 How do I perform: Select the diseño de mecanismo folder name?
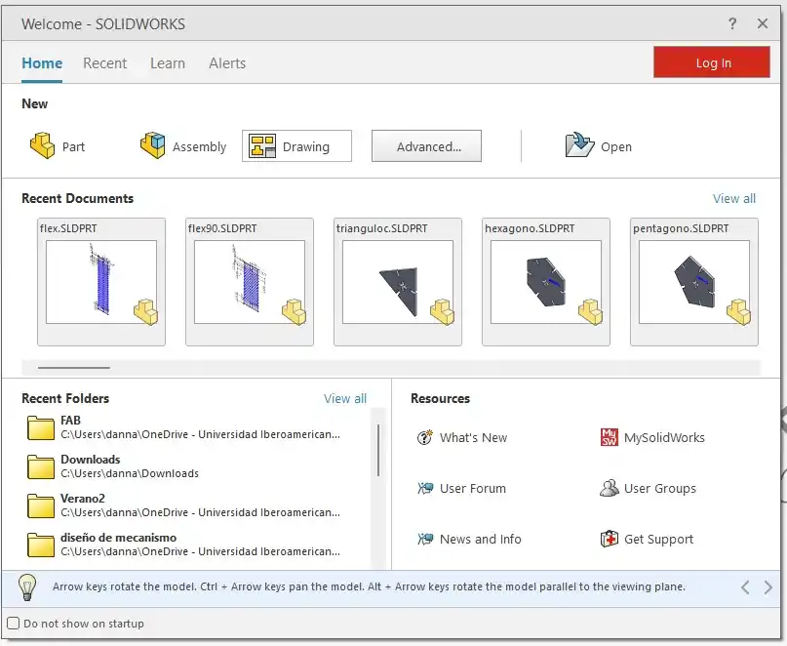pyautogui.click(x=118, y=538)
